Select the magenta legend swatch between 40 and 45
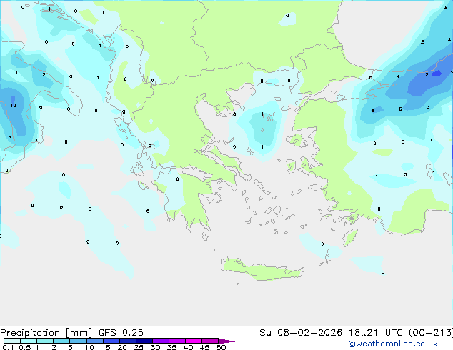Viewport: 453px width, 350px height. (194, 341)
